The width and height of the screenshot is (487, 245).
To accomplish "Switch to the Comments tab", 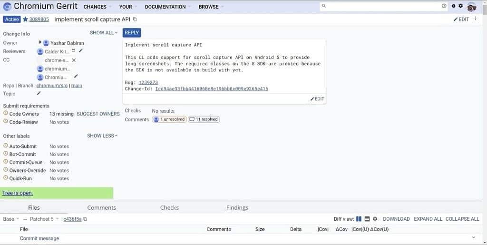I will (102, 208).
